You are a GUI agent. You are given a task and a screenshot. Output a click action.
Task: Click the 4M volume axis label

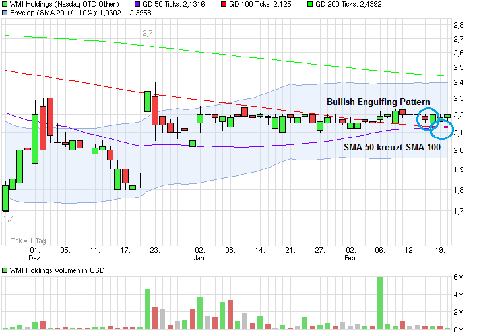click(459, 295)
